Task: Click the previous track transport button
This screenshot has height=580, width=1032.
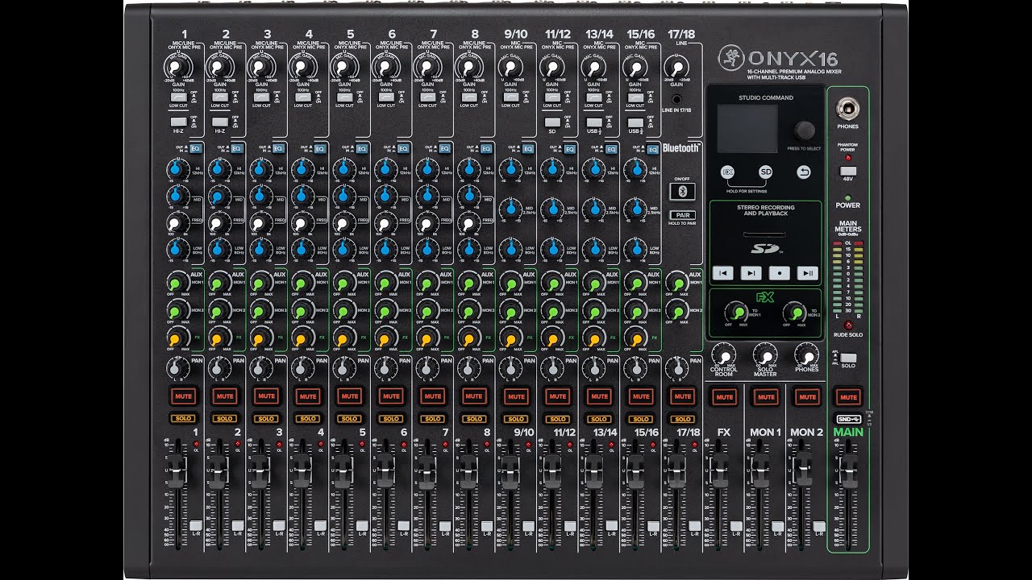Action: pos(723,273)
